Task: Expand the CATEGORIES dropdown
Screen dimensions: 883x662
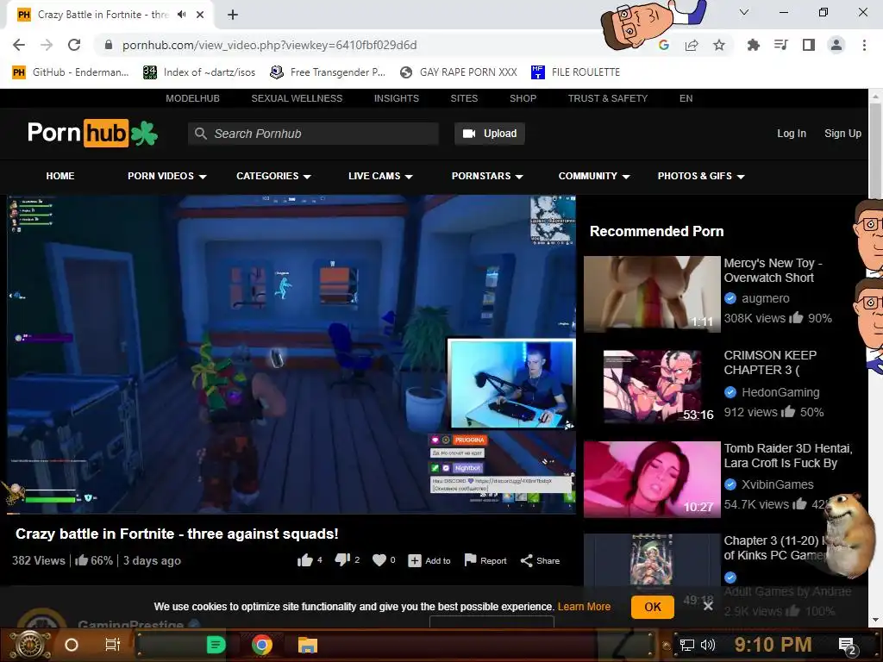Action: pyautogui.click(x=273, y=176)
